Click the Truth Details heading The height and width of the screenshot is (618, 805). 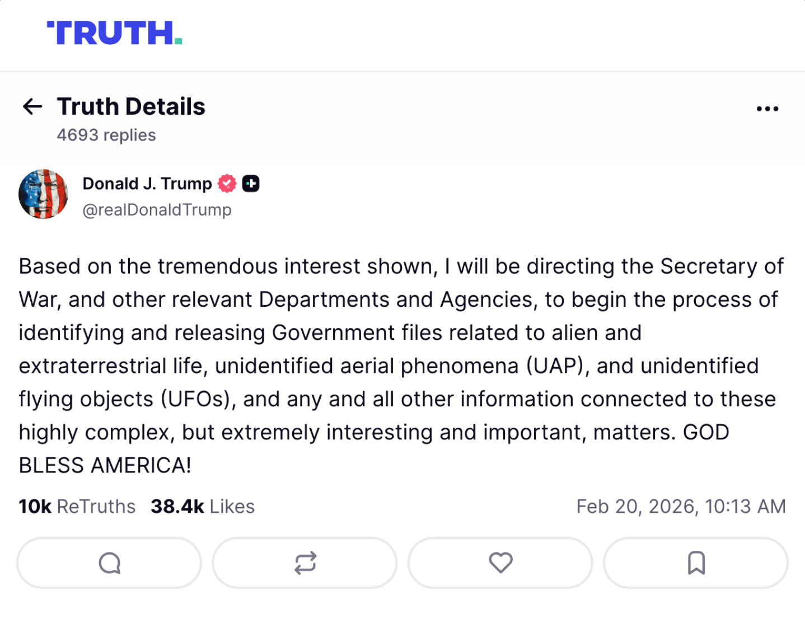point(131,106)
